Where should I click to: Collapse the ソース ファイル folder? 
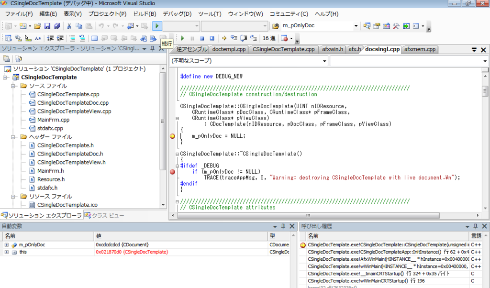[x=13, y=86]
